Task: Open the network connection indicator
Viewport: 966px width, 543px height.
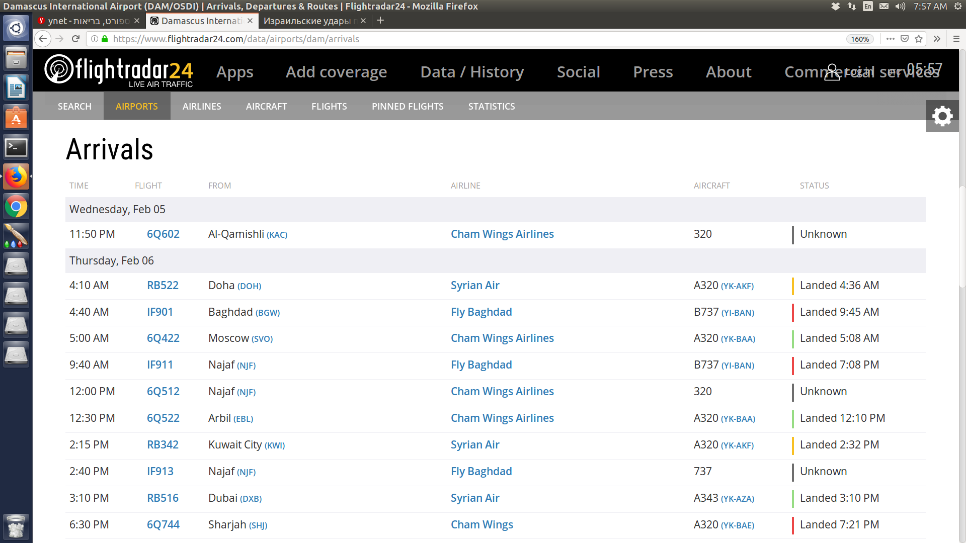Action: 852,6
